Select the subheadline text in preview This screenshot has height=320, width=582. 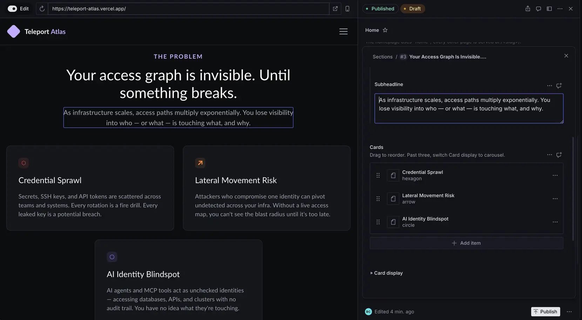pos(178,118)
